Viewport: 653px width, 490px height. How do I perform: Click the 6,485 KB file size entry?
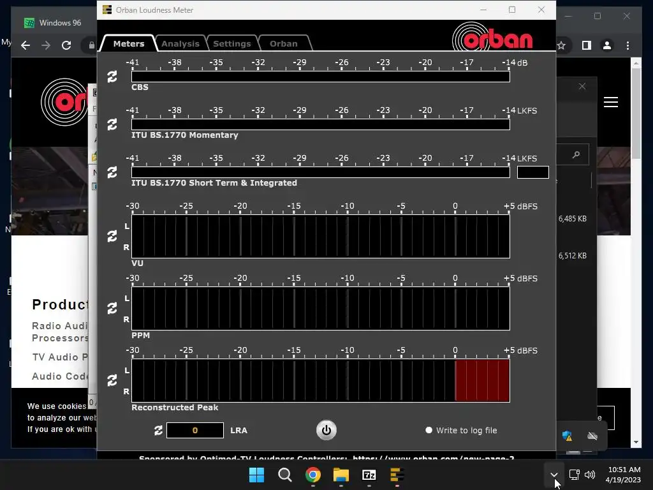click(572, 219)
